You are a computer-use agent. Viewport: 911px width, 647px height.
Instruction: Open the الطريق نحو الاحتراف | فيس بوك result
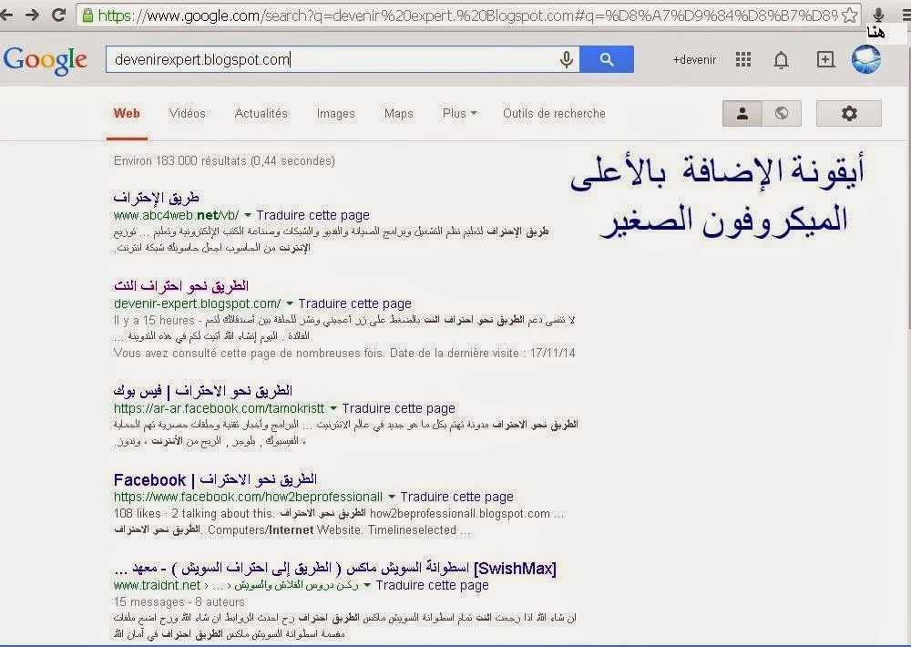point(203,390)
